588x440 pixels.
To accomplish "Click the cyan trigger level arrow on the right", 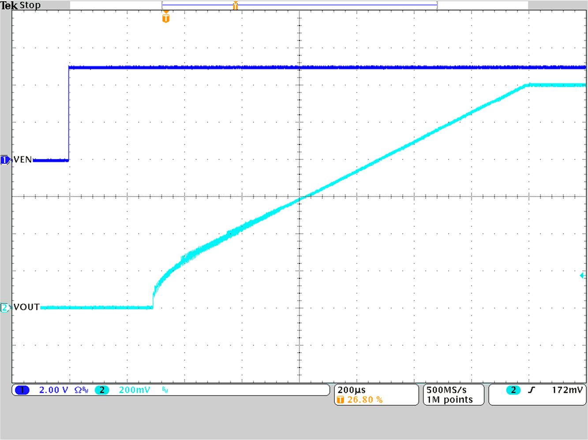I will tap(583, 275).
